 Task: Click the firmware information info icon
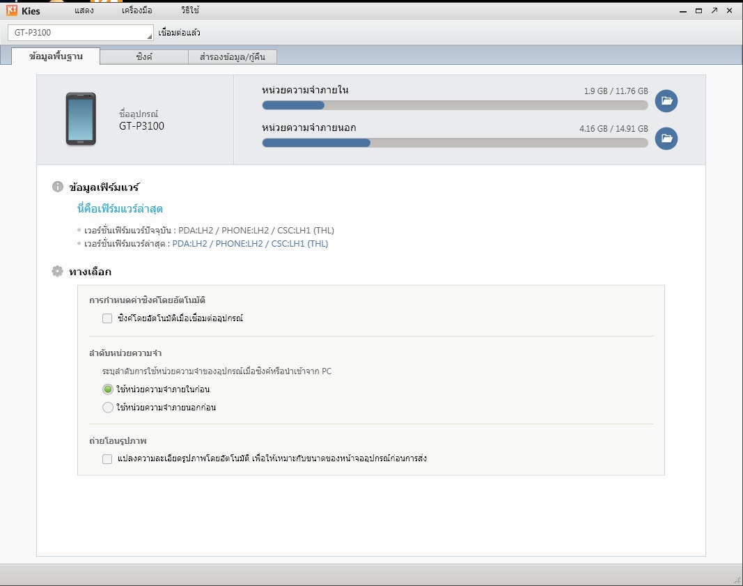pos(57,187)
